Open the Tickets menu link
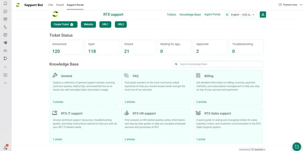 (171, 14)
